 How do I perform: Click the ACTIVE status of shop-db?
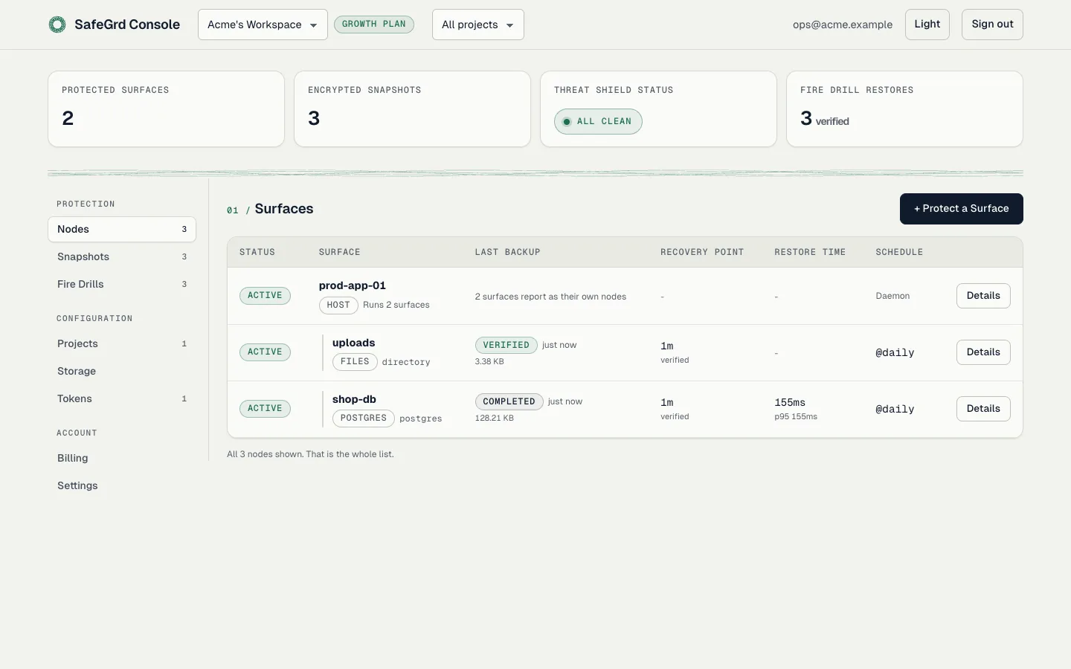pyautogui.click(x=265, y=409)
